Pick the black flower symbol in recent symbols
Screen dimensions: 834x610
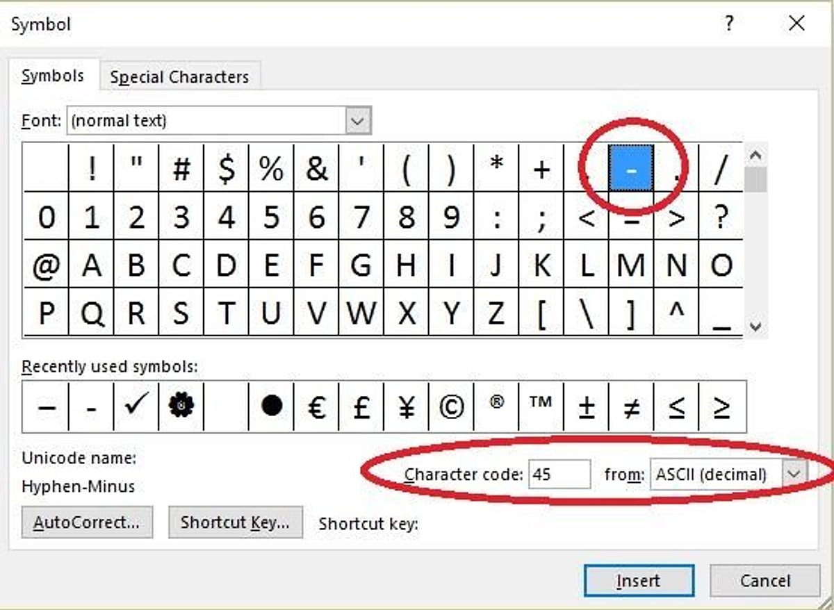pyautogui.click(x=181, y=406)
